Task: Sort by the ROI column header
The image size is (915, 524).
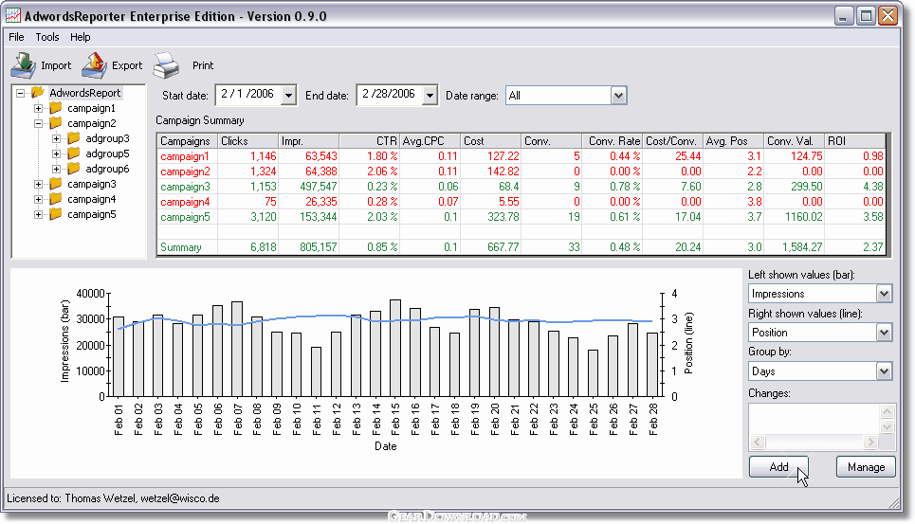Action: [855, 141]
